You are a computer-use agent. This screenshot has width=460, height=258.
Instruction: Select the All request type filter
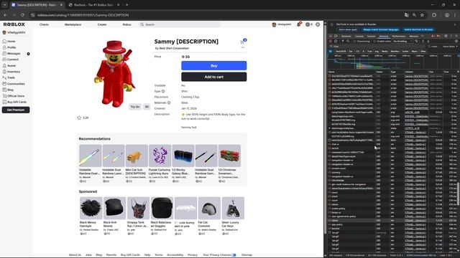(x=331, y=51)
